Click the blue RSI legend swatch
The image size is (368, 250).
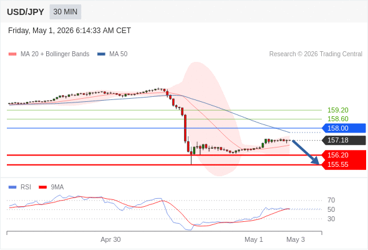click(x=12, y=187)
